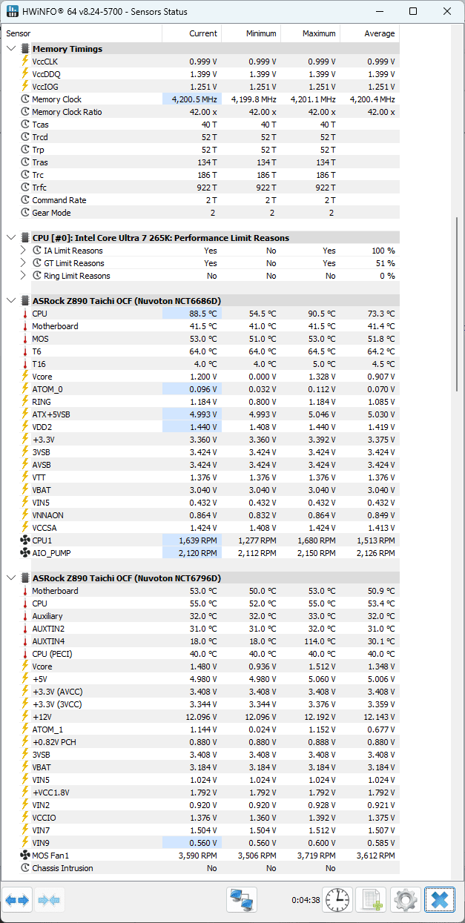The height and width of the screenshot is (923, 465).
Task: Open the remote network monitoring icon
Action: 242,900
